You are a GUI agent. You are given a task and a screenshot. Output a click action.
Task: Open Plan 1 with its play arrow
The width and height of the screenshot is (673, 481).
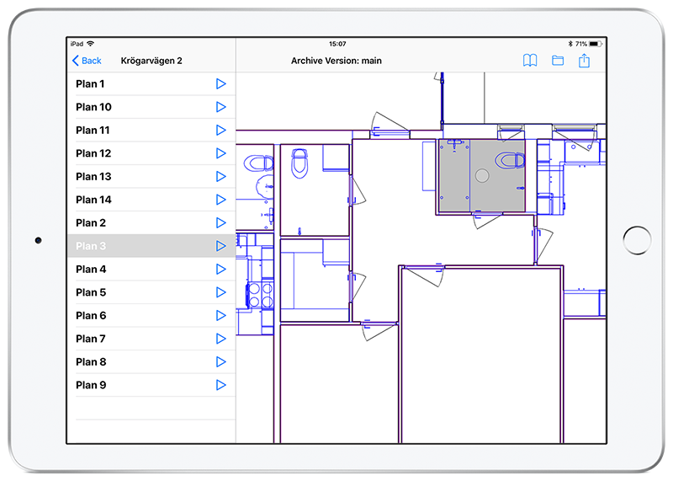tap(220, 84)
